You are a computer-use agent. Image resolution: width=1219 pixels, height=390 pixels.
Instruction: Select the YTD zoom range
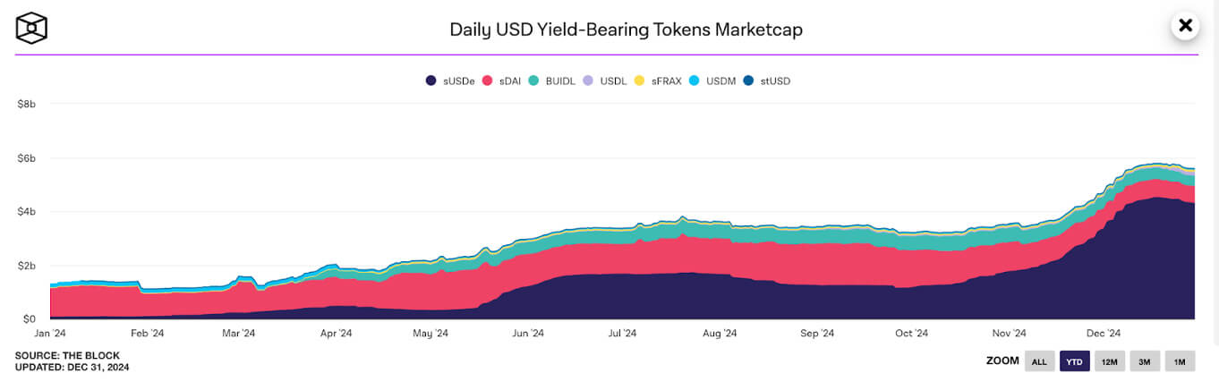[1074, 361]
